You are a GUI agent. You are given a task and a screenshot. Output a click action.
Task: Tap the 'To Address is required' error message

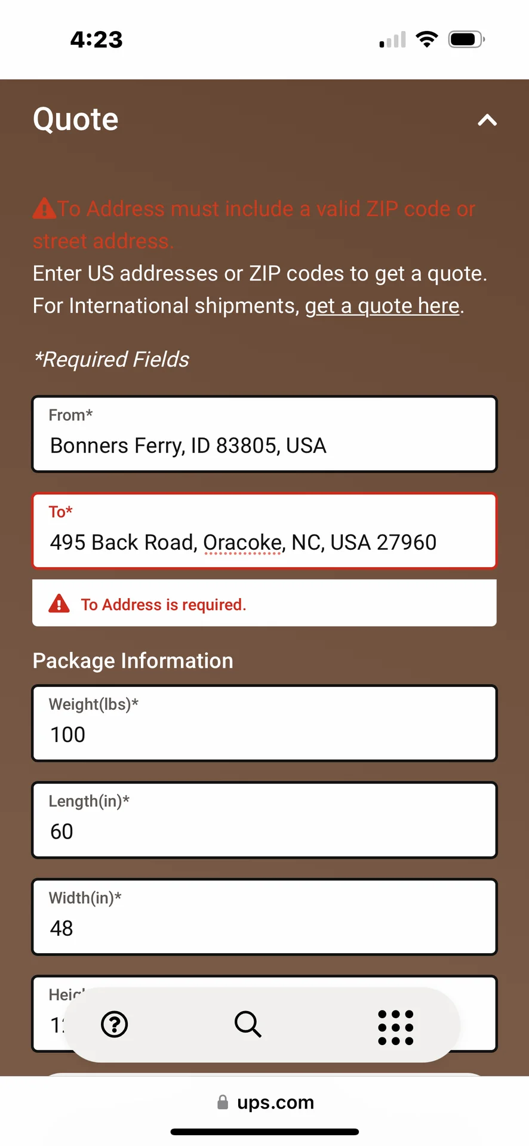(x=163, y=605)
